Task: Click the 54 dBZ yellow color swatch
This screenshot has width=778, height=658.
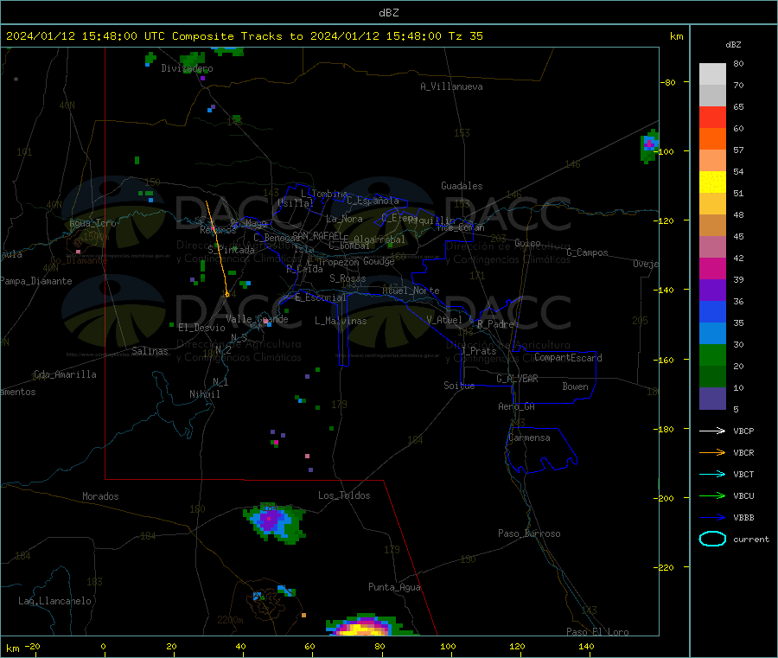Action: [712, 182]
